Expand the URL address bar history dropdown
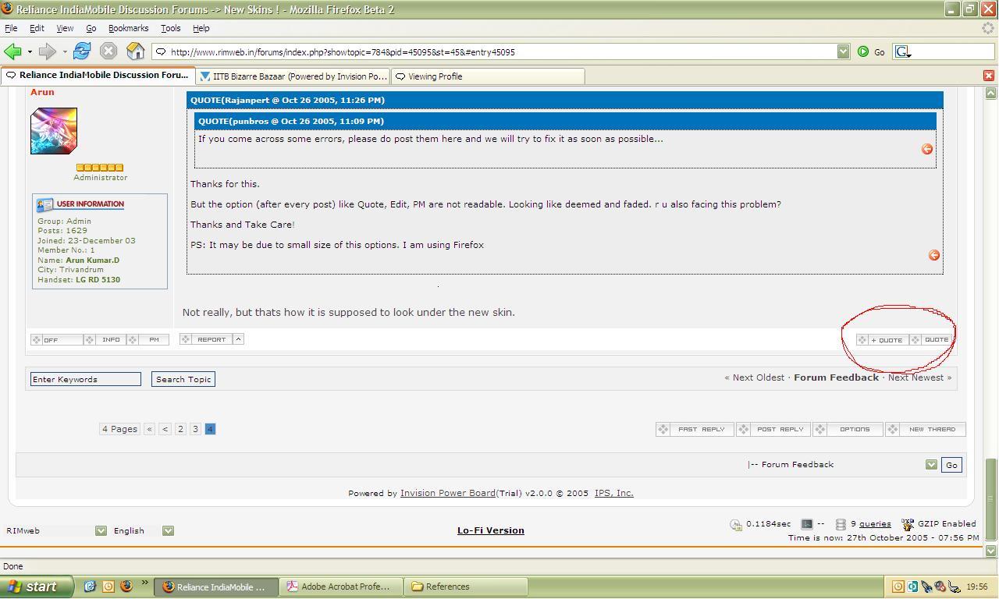 843,51
